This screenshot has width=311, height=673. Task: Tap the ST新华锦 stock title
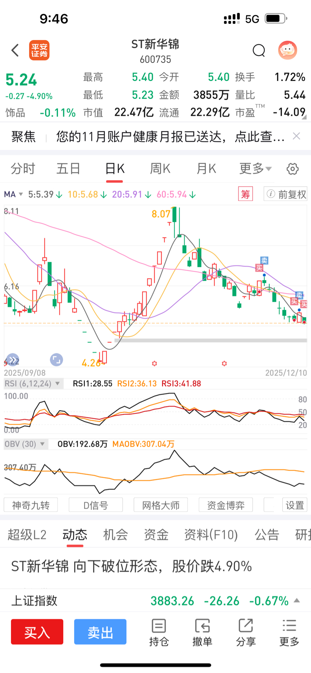point(155,44)
